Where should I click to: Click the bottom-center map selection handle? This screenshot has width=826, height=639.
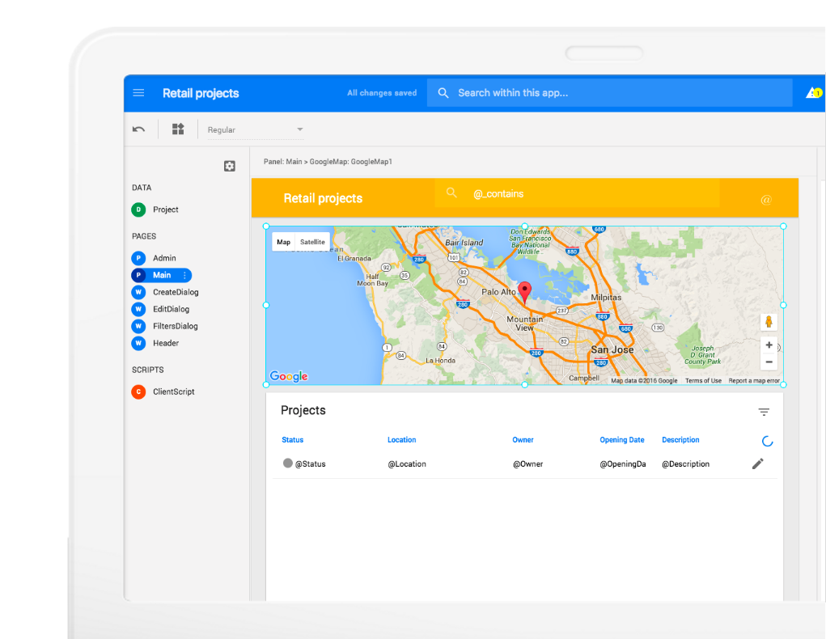pyautogui.click(x=525, y=384)
